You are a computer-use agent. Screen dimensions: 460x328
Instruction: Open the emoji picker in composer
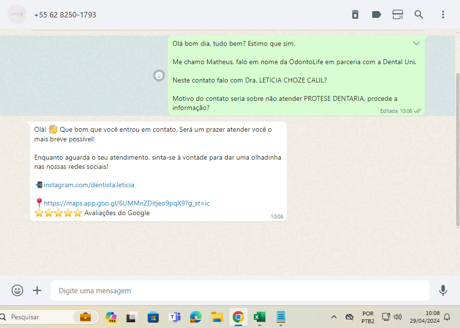(17, 290)
